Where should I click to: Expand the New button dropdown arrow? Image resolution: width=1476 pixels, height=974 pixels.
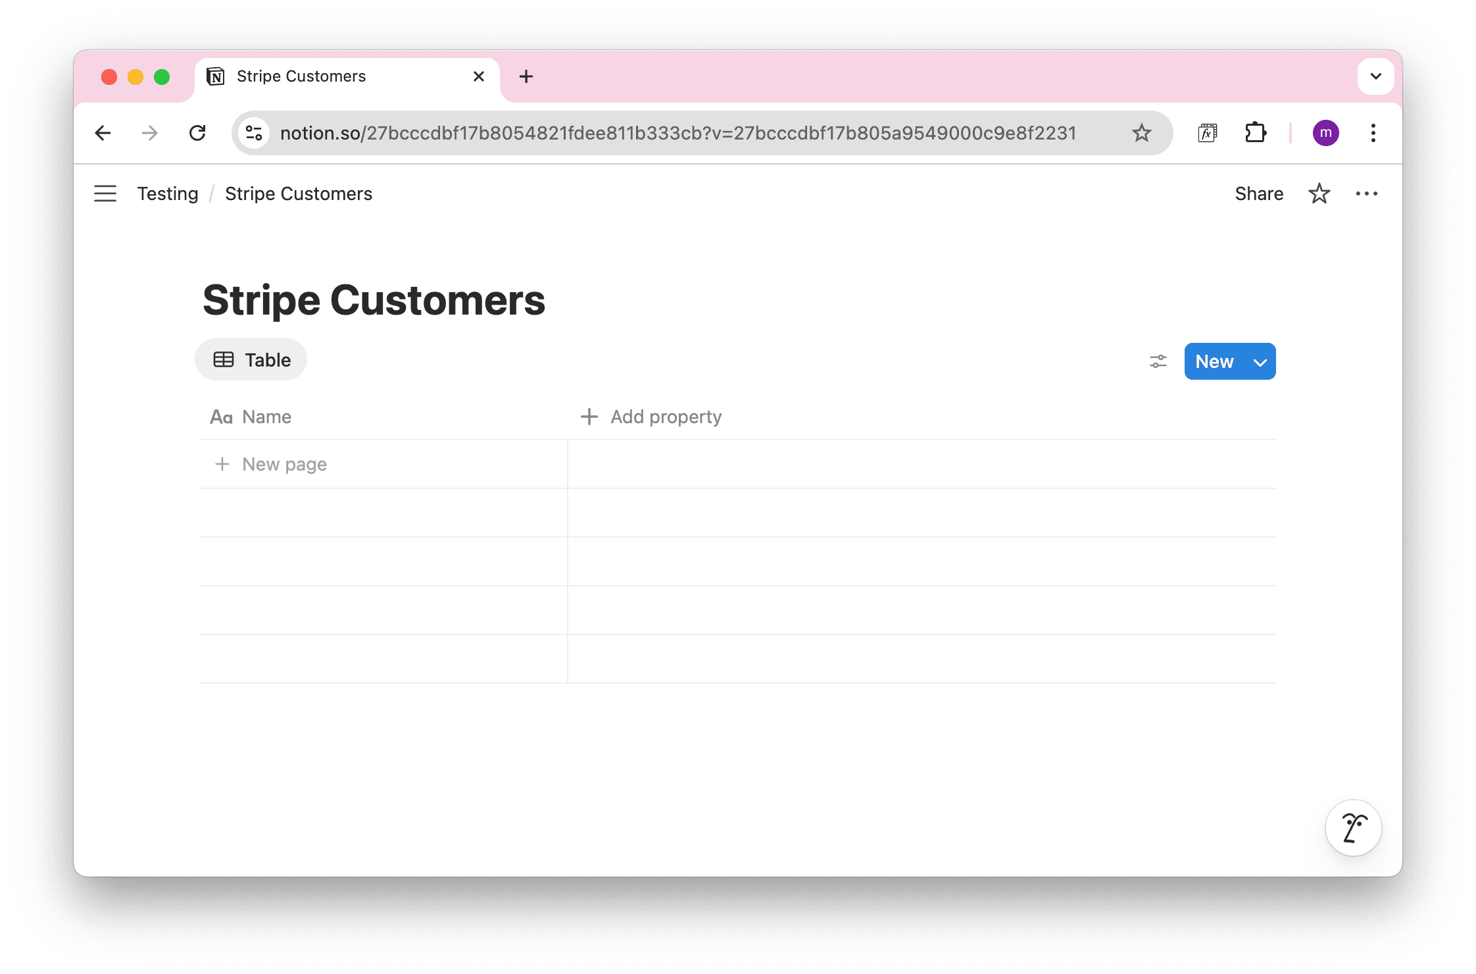1260,362
